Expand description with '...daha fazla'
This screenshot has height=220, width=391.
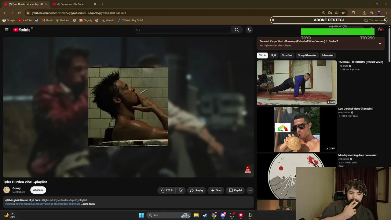88,204
